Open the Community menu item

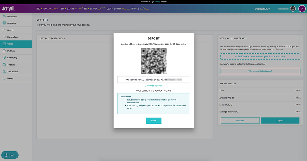(16, 58)
